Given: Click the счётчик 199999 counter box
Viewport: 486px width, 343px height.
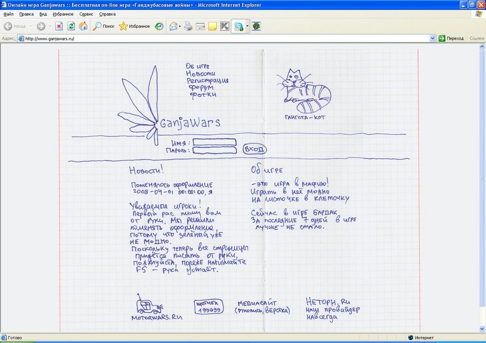Looking at the screenshot, I should pyautogui.click(x=209, y=307).
